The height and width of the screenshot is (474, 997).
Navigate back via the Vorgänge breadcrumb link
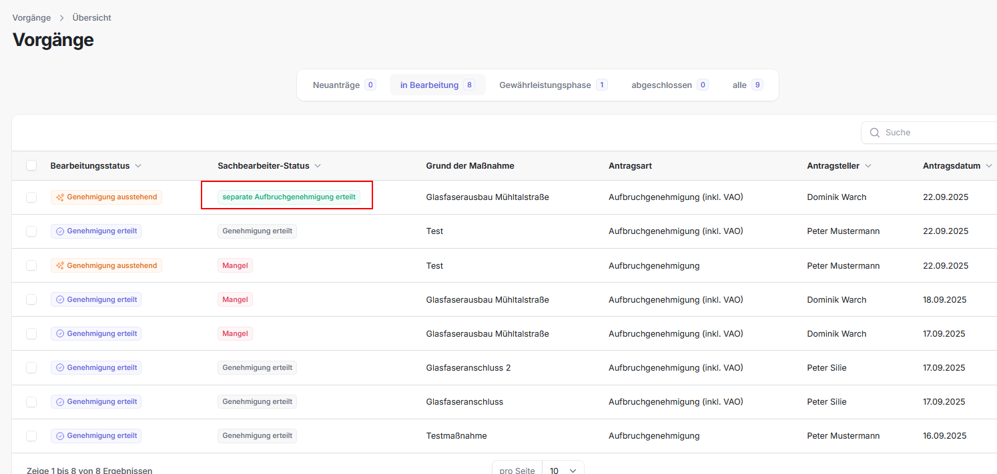coord(31,17)
